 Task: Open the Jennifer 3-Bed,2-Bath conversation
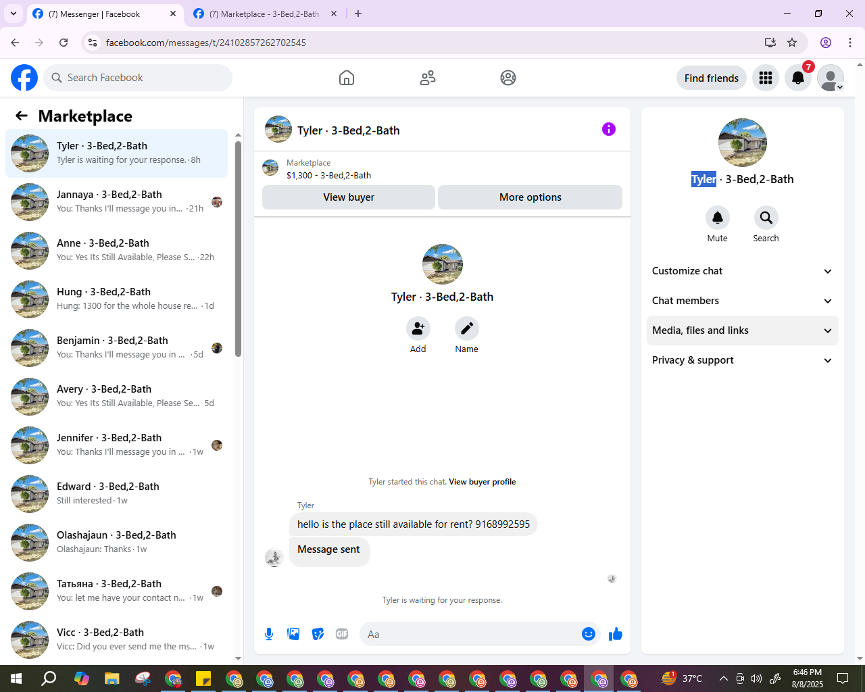(x=116, y=445)
